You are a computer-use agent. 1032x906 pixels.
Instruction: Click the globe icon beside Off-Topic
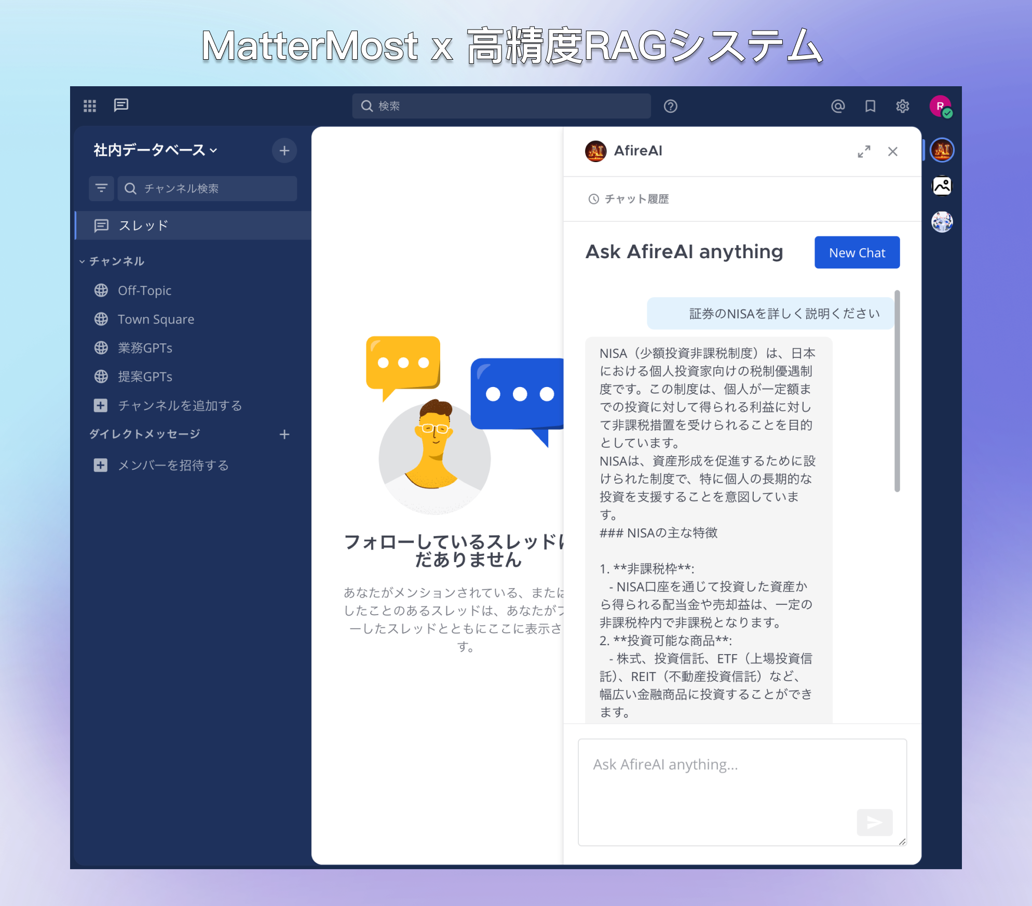coord(101,290)
